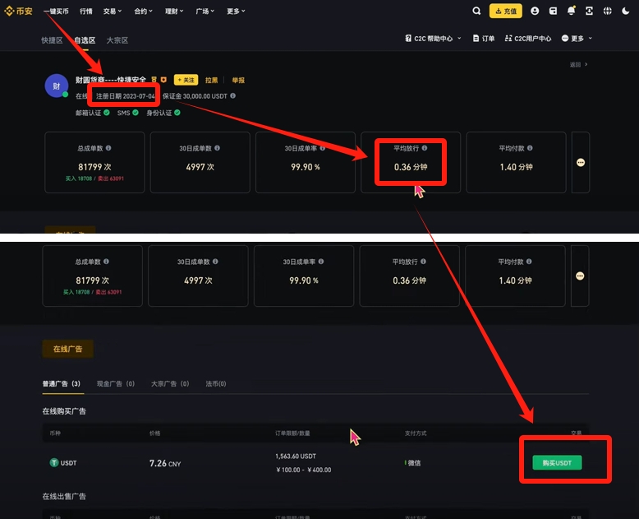Screen dimensions: 639x519
Task: Click the 返回 back link
Action: (578, 64)
